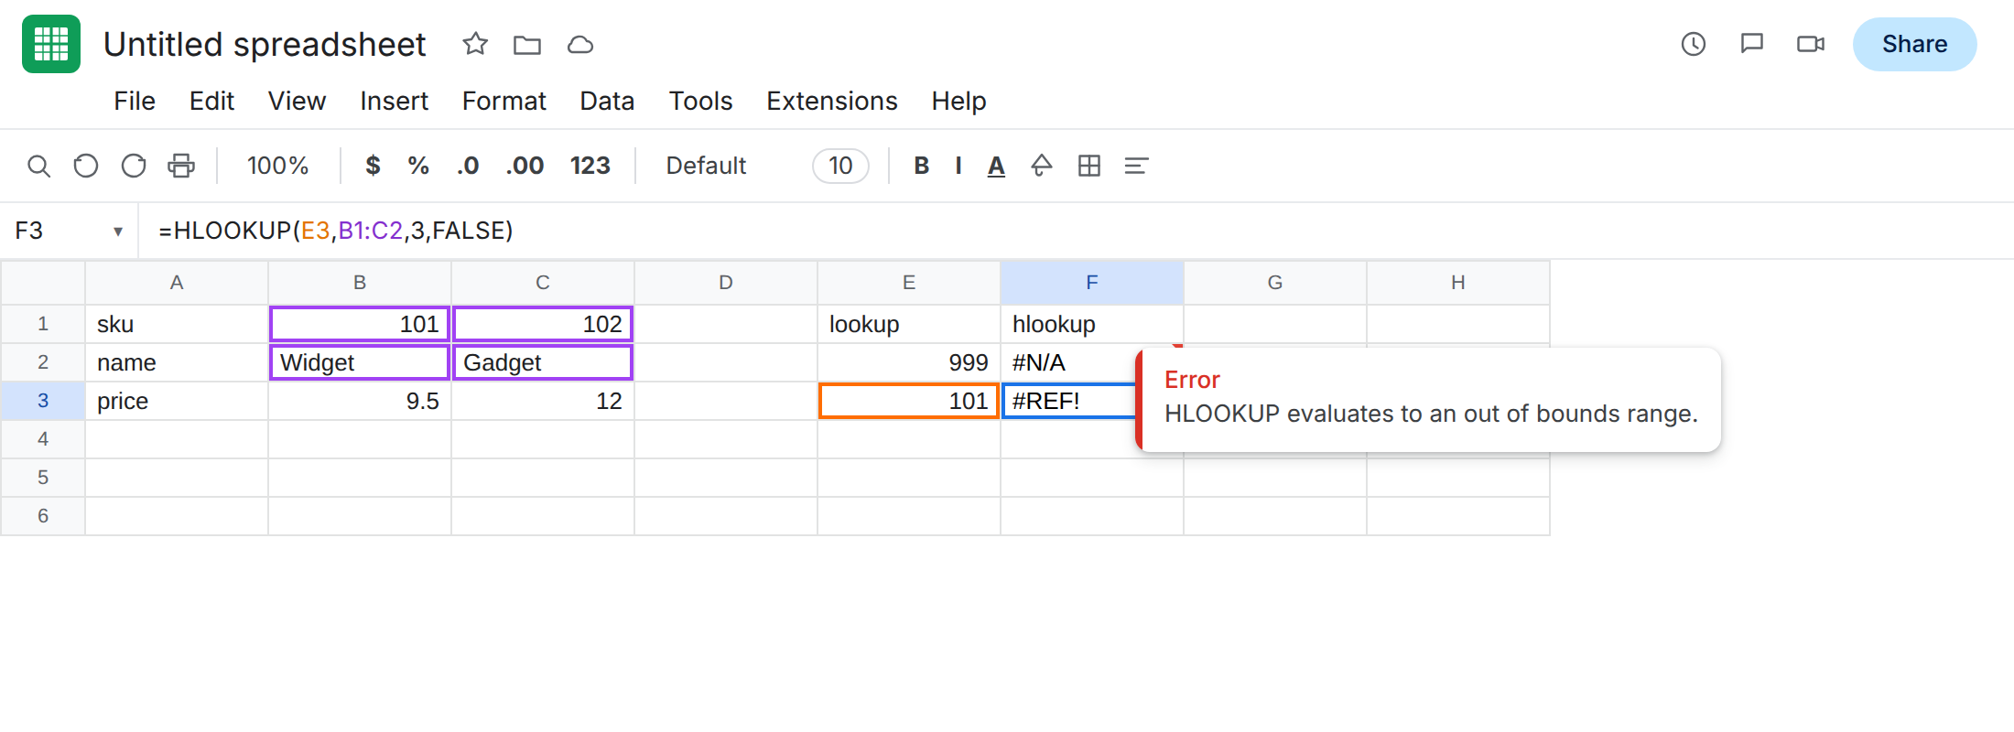Open horizontal align options
Viewport: 2014px width, 732px height.
1136,166
